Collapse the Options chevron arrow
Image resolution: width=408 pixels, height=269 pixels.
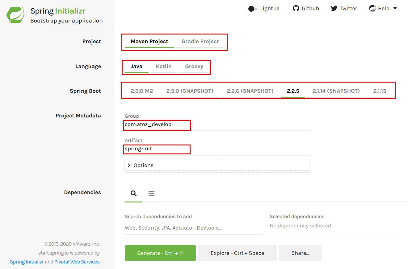pos(129,165)
